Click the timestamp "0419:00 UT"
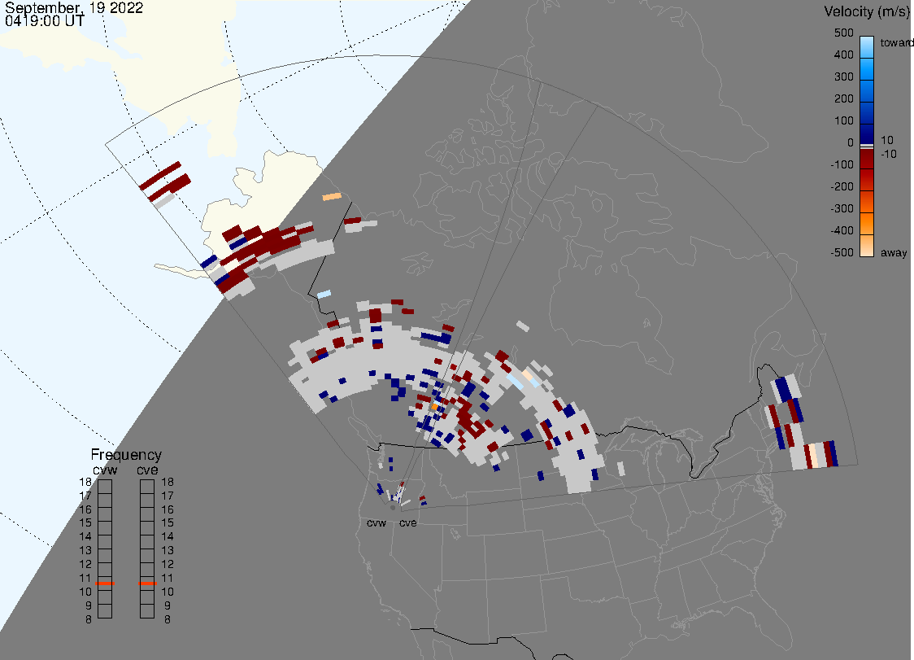Viewport: 914px width, 660px height. tap(44, 21)
